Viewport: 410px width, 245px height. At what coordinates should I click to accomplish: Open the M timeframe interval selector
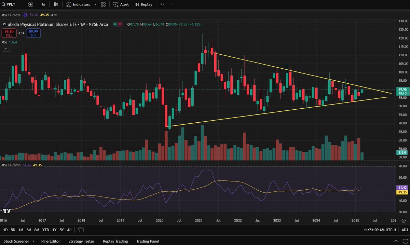click(x=43, y=4)
